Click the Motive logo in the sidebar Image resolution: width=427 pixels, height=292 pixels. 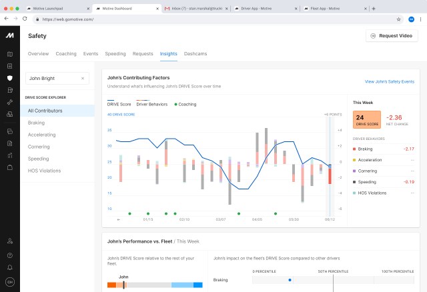(9, 35)
